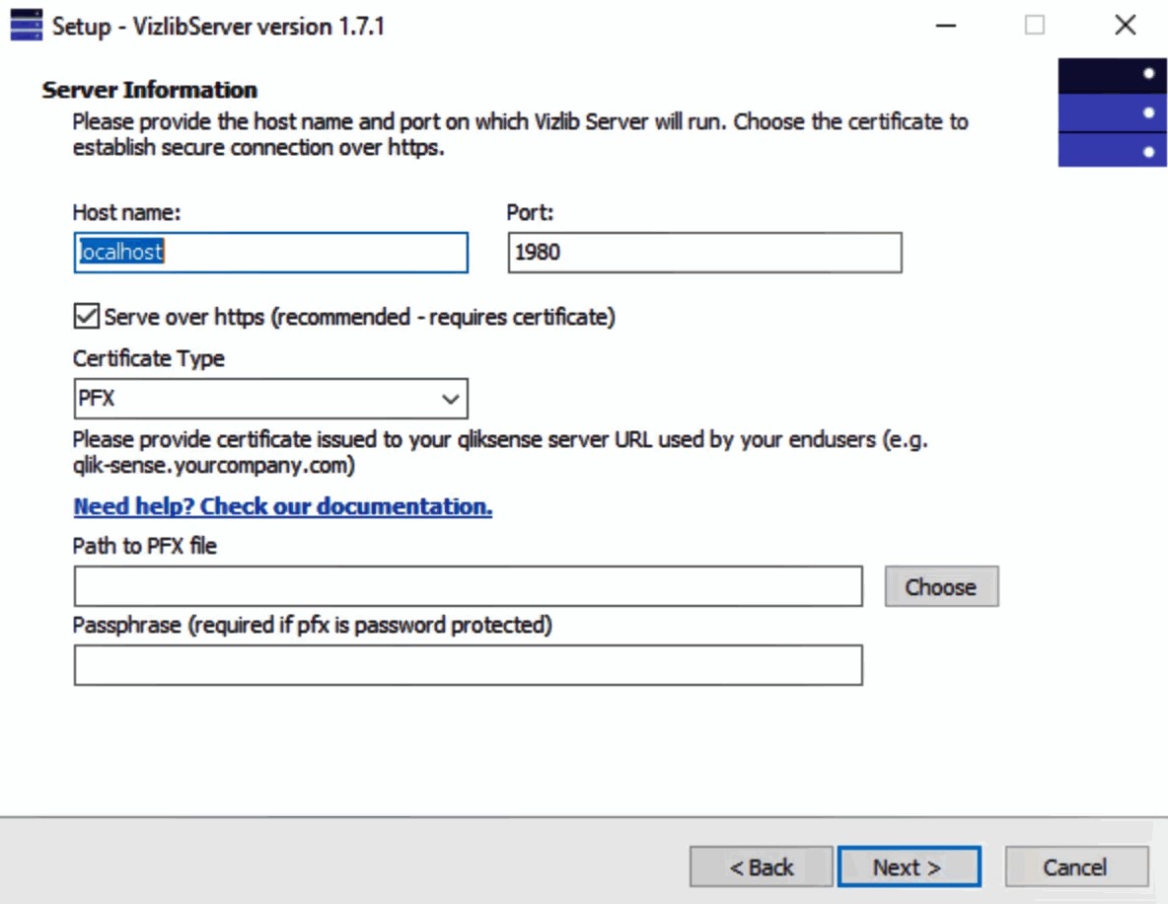Screen dimensions: 1168x904
Task: Focus the Host name field containing localhost
Action: tap(271, 252)
